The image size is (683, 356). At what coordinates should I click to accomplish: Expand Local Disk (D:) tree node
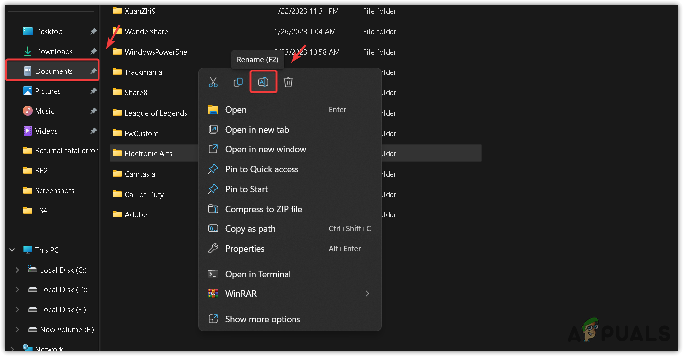click(x=17, y=290)
